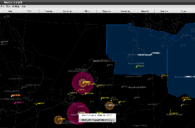Click the orange aircraft marker by the Bremen border
Image resolution: width=195 pixels, height=128 pixels.
(162, 77)
